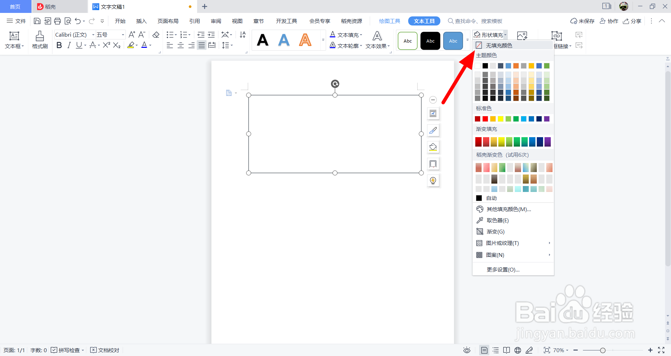
Task: Click the rotate handle above text box
Action: [x=335, y=84]
